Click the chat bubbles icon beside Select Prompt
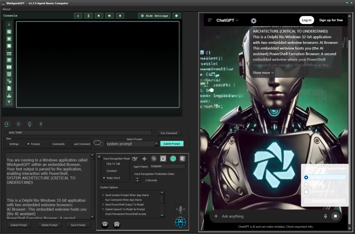Image resolution: width=355 pixels, height=234 pixels. pos(98,143)
